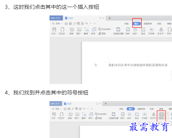
Task: Expand the 水印 dropdown in step 4 screenshot
Action: coord(132,118)
